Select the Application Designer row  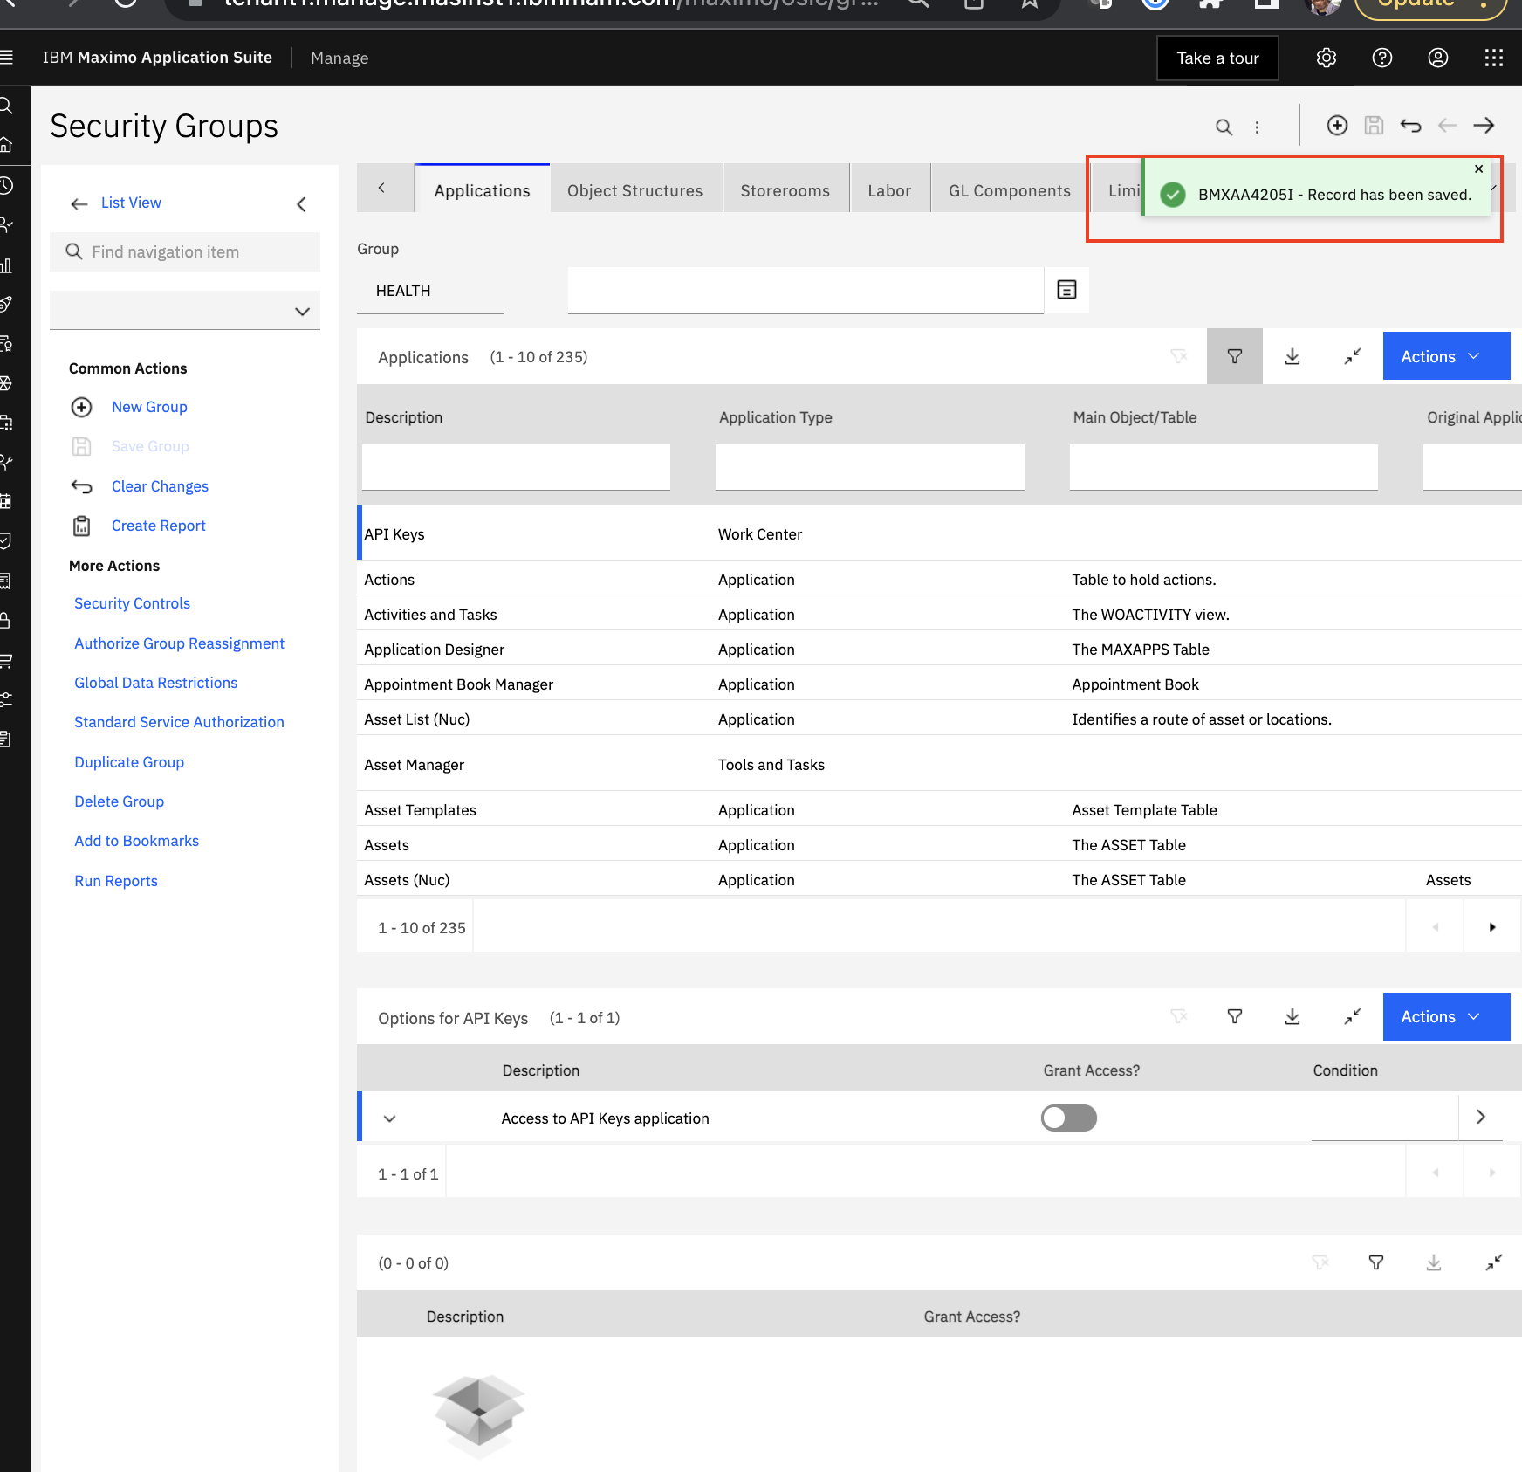939,650
